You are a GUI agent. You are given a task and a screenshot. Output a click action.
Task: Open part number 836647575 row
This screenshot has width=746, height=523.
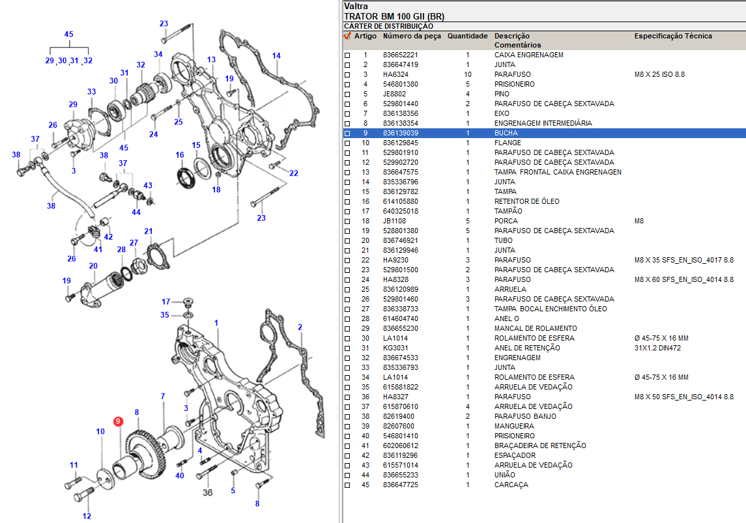point(401,172)
